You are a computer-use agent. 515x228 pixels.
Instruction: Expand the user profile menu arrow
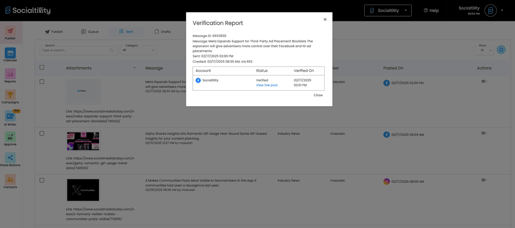pyautogui.click(x=502, y=10)
